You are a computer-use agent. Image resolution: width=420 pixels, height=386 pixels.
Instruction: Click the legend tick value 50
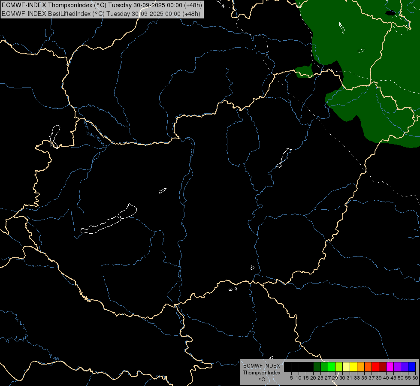click(401, 378)
